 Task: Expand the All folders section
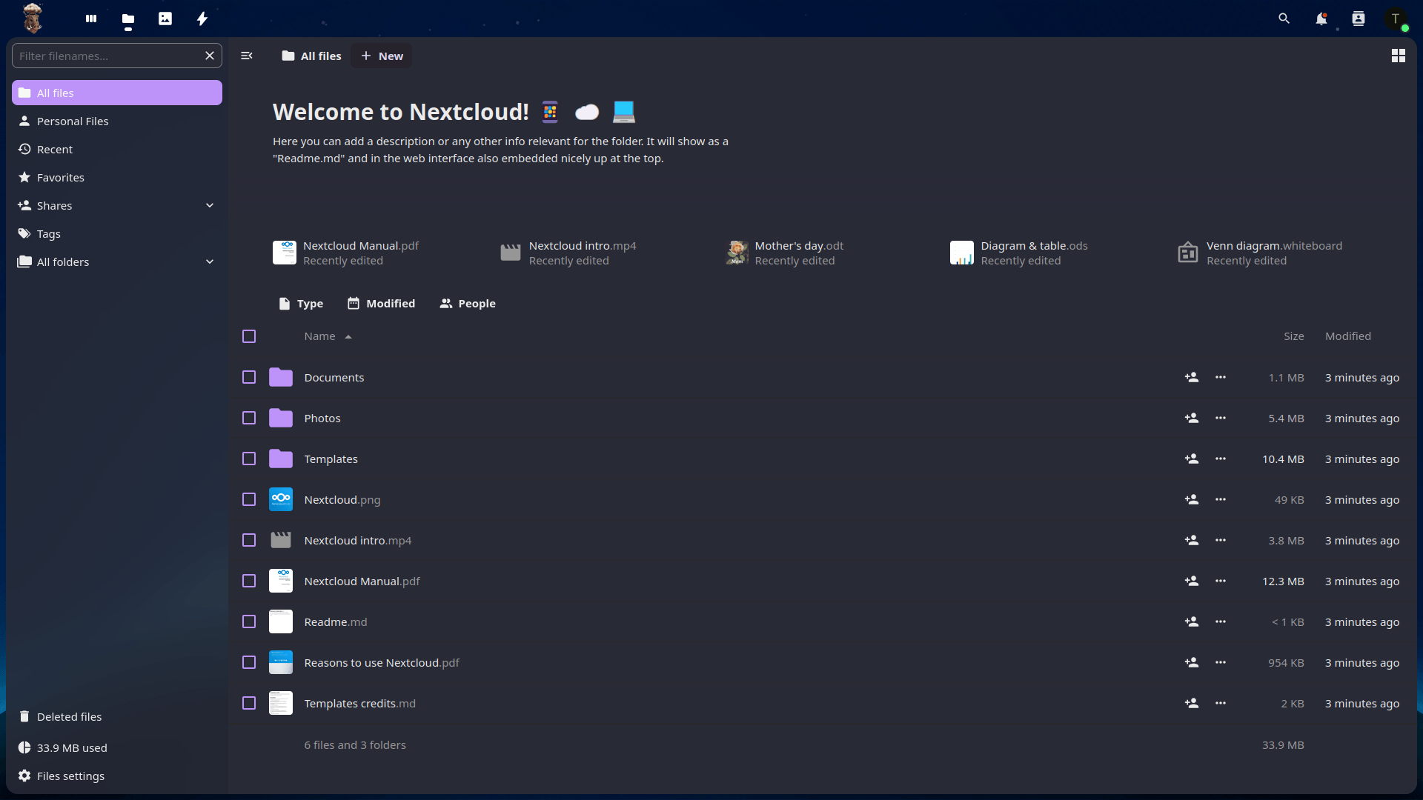point(210,261)
